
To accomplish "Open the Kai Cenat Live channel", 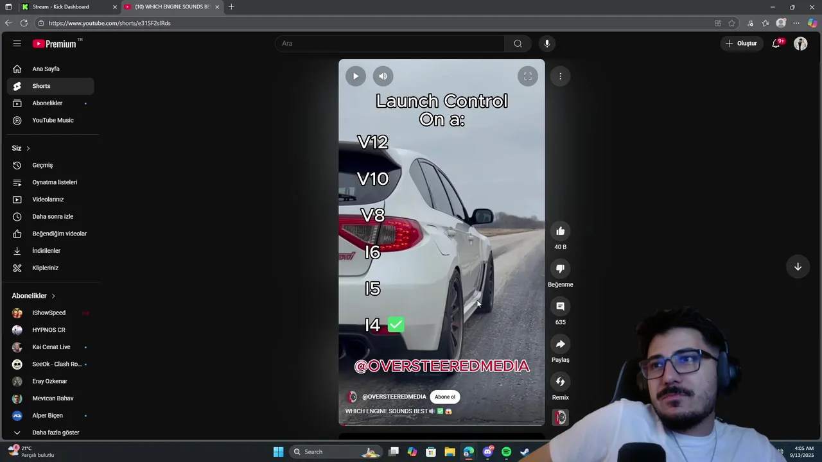I will point(51,347).
